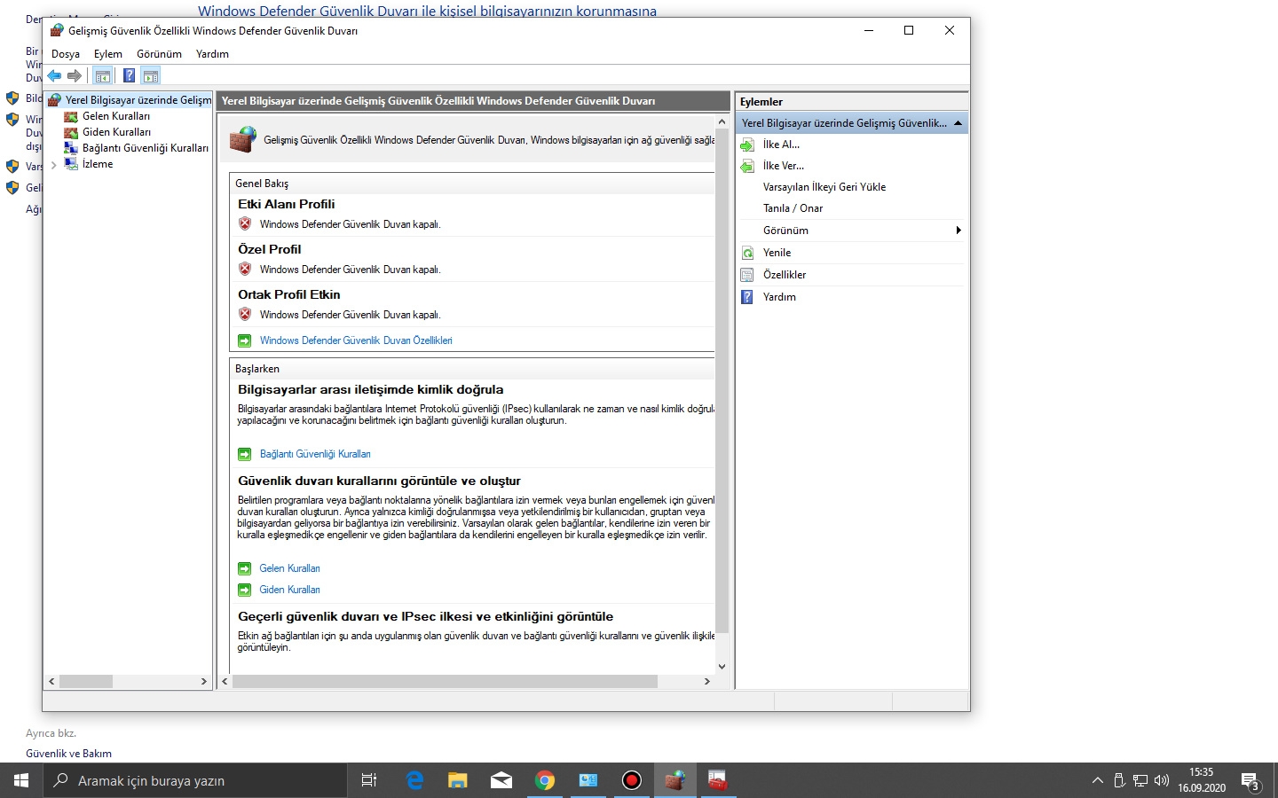
Task: Open the Yardım menu in the menu bar
Action: (x=212, y=54)
